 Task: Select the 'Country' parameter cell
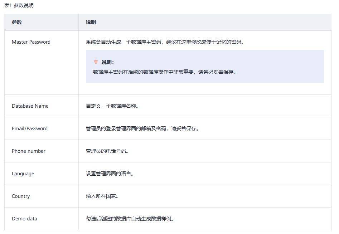tap(21, 196)
